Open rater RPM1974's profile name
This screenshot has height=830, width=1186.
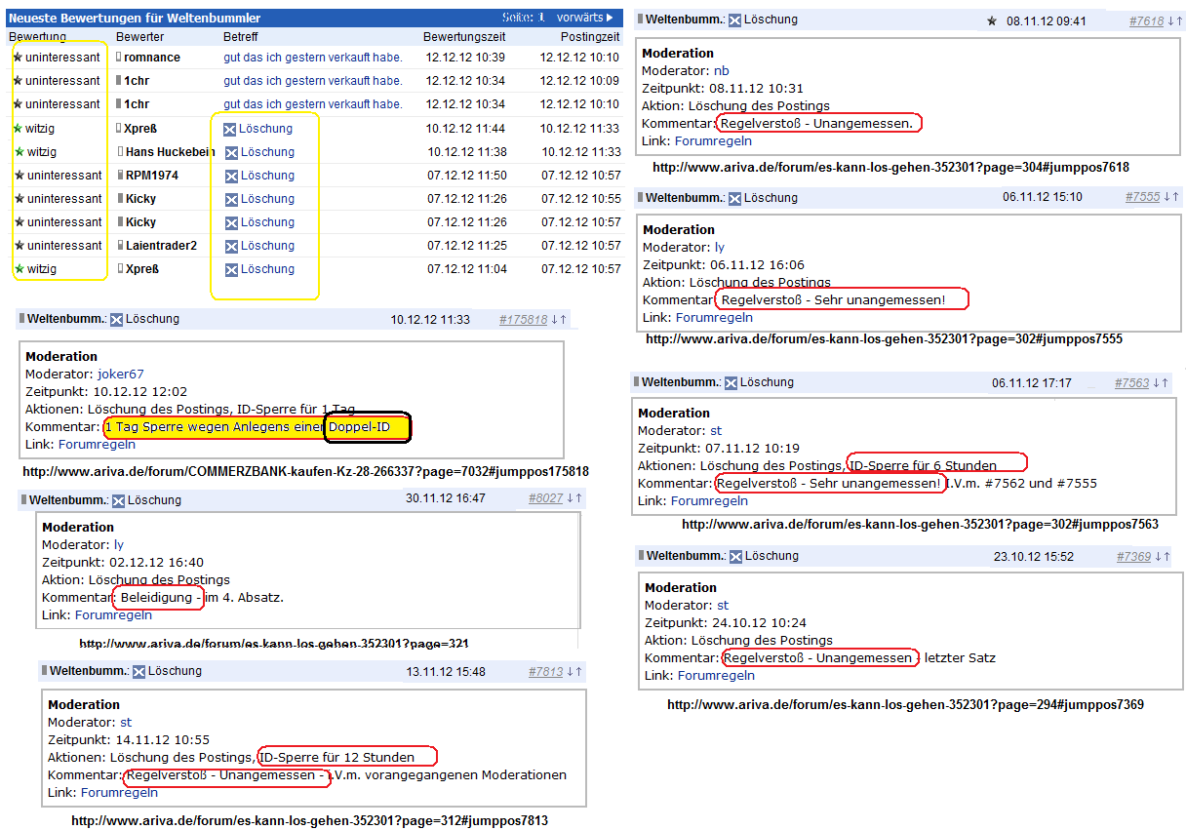coord(152,176)
